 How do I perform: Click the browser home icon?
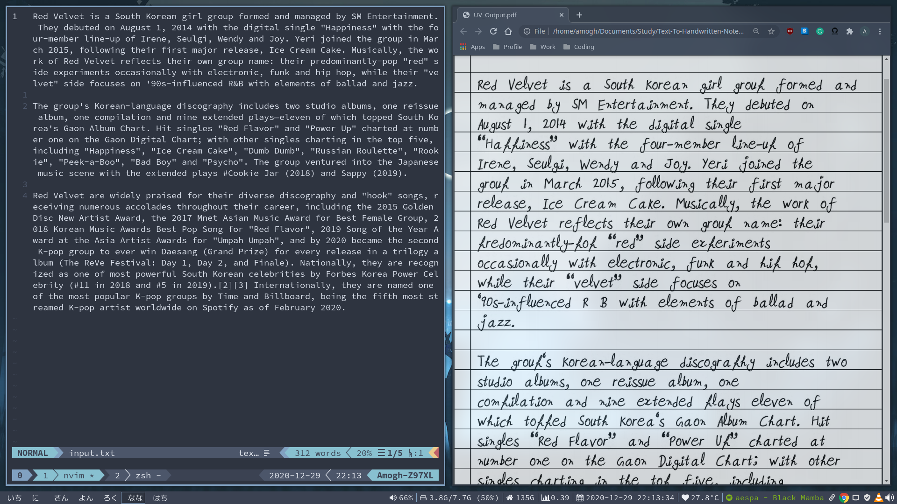(508, 31)
